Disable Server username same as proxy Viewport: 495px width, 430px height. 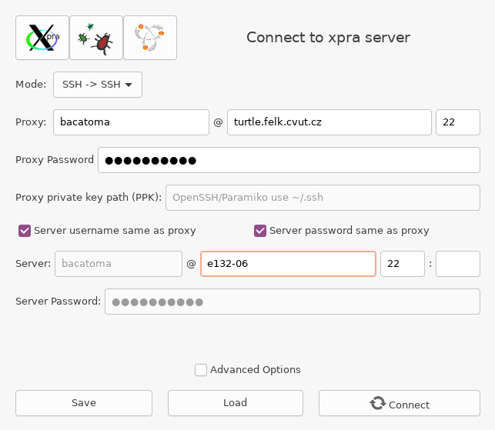[x=25, y=230]
